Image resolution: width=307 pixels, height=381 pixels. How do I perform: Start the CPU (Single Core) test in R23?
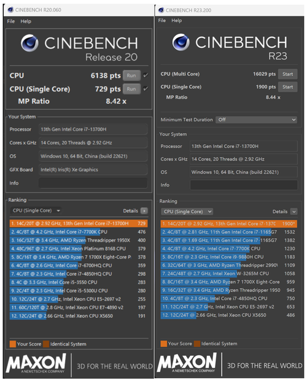[x=288, y=87]
